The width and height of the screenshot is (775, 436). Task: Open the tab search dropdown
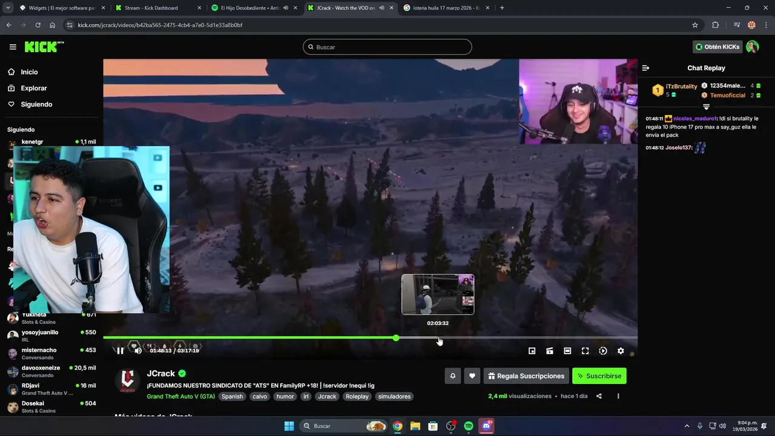click(x=8, y=8)
